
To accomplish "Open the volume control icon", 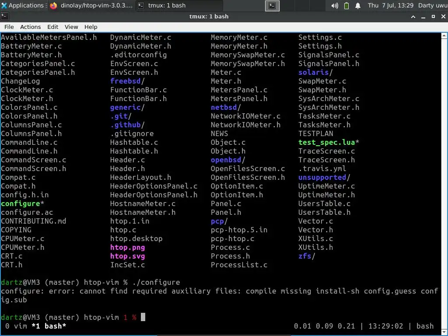I will [335, 5].
